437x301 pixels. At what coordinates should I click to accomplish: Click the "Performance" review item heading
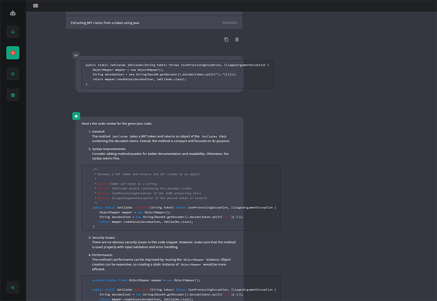[x=102, y=255]
